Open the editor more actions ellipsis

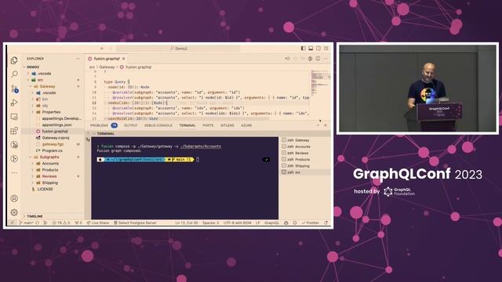[326, 59]
